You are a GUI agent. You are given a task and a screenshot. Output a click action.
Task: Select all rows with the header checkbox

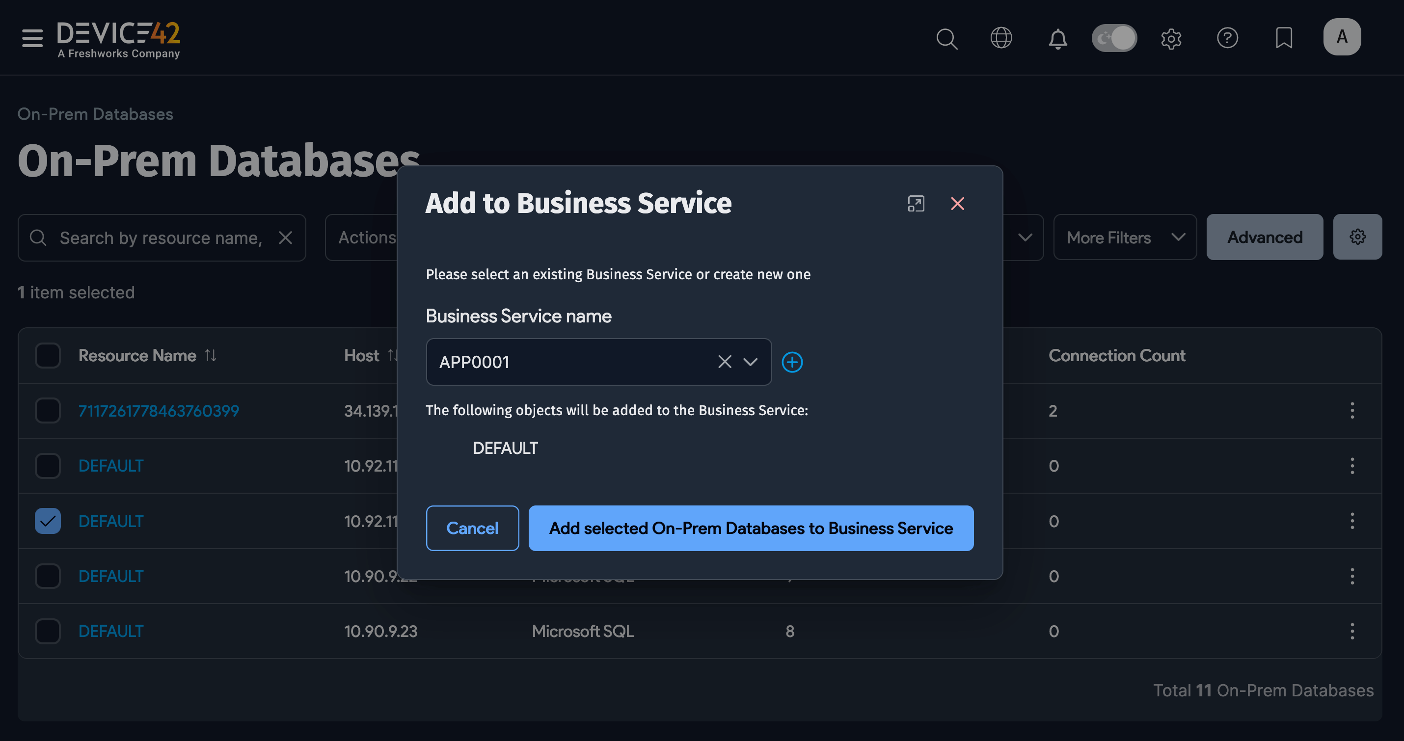tap(48, 355)
